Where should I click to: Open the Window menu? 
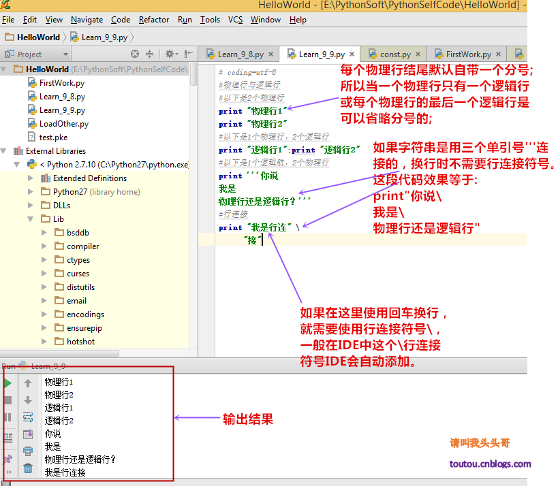click(x=266, y=20)
